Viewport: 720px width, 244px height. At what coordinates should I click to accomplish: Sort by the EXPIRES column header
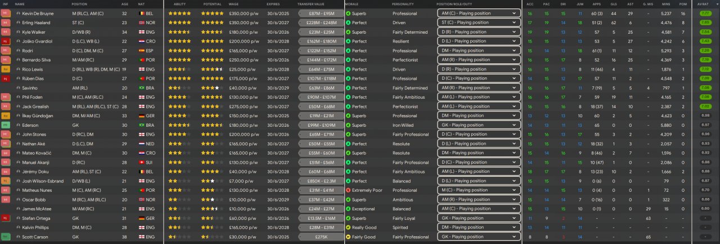click(273, 4)
